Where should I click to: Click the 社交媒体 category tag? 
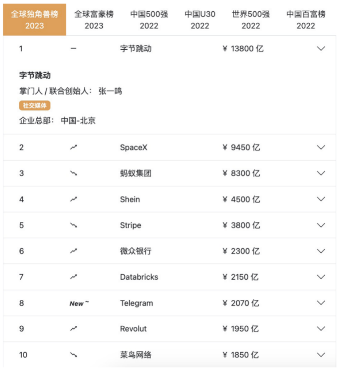[x=35, y=106]
